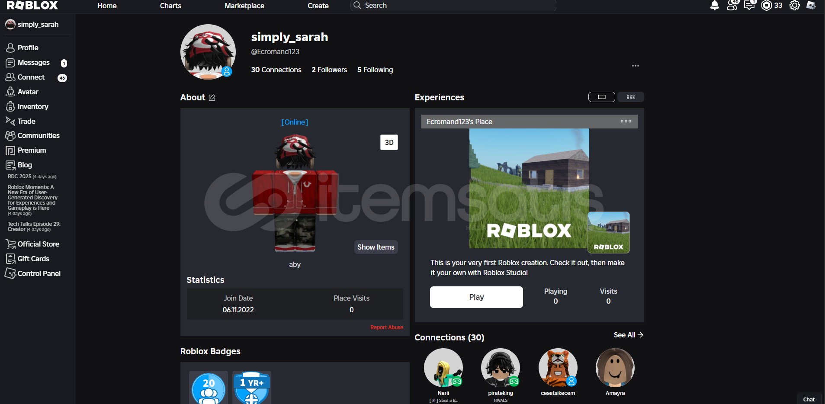Click the Messages sidebar icon

click(10, 63)
